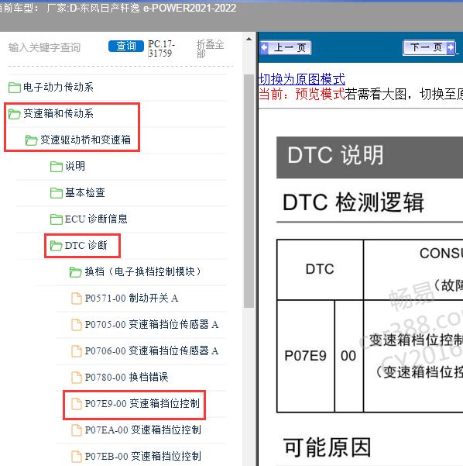Switch to original image mode link 切换为原图模式
The height and width of the screenshot is (466, 463).
coord(302,79)
